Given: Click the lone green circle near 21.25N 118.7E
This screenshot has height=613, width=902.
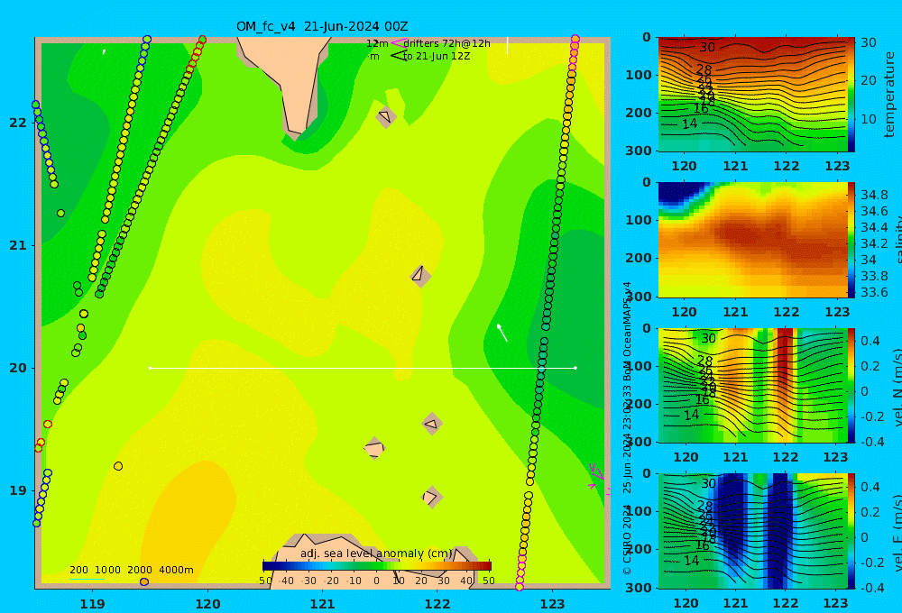Looking at the screenshot, I should pos(61,214).
